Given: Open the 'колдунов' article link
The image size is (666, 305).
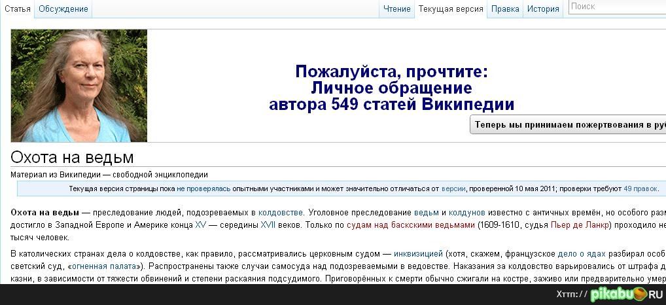Looking at the screenshot, I should click(x=467, y=213).
